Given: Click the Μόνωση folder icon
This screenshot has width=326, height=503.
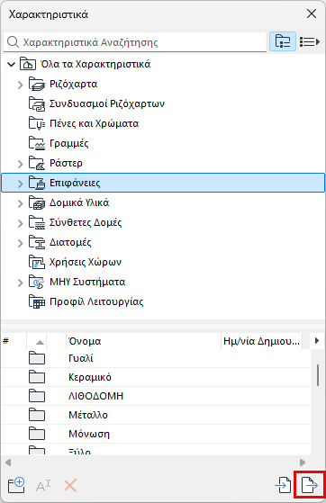Looking at the screenshot, I should pyautogui.click(x=37, y=434).
